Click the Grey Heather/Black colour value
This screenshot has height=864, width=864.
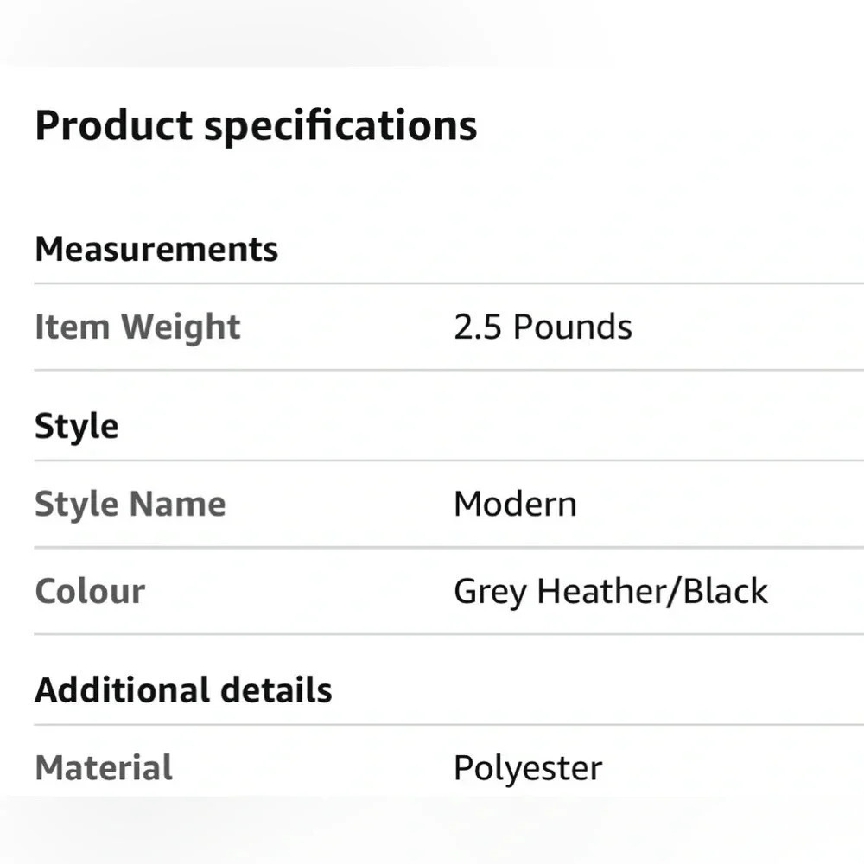(611, 593)
